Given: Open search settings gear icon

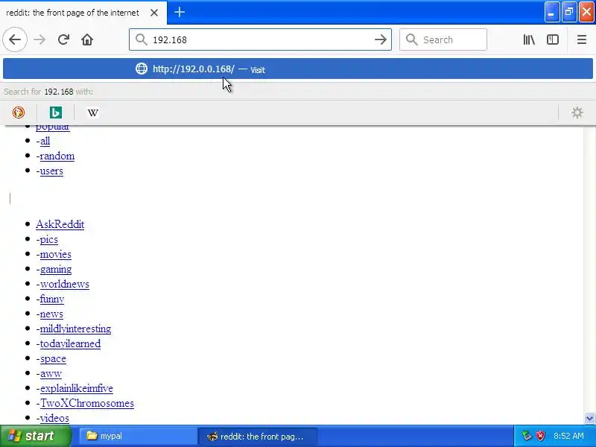Looking at the screenshot, I should (577, 112).
